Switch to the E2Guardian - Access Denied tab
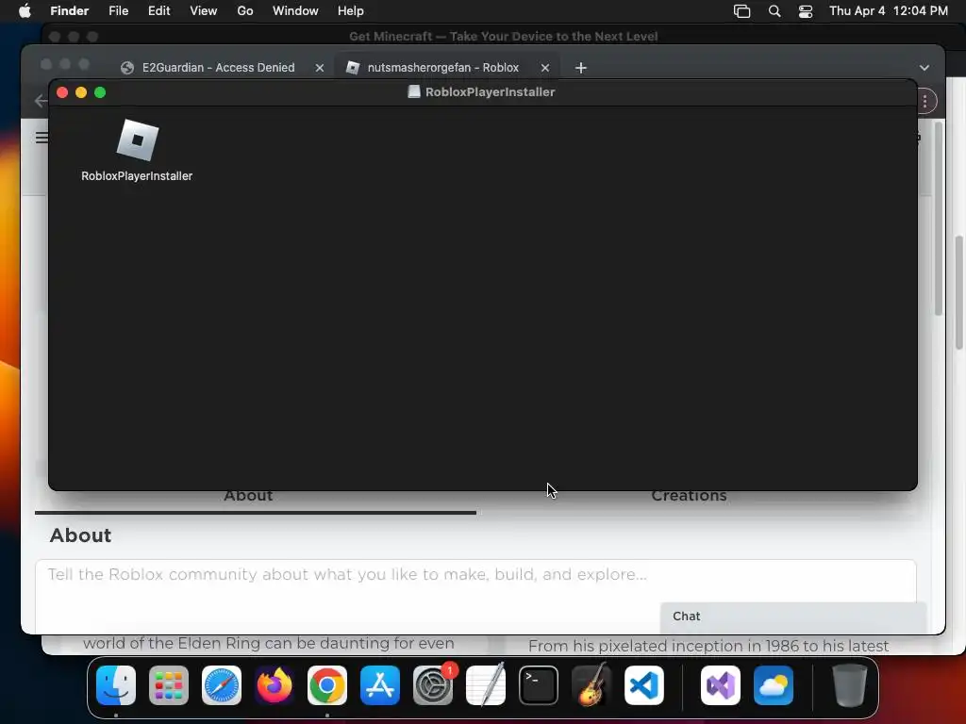 click(218, 68)
